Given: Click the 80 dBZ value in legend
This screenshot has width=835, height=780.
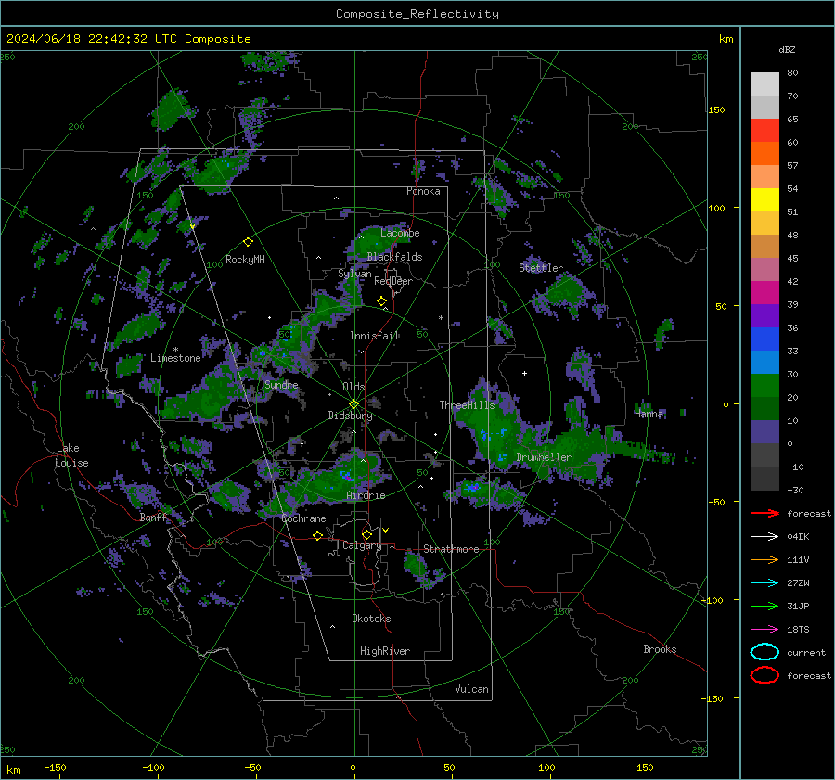Looking at the screenshot, I should pyautogui.click(x=792, y=72).
